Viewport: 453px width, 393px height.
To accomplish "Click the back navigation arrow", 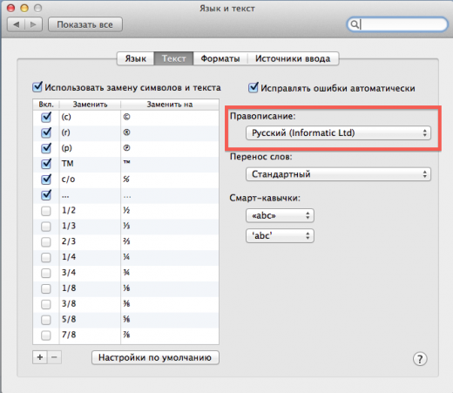I will point(16,24).
